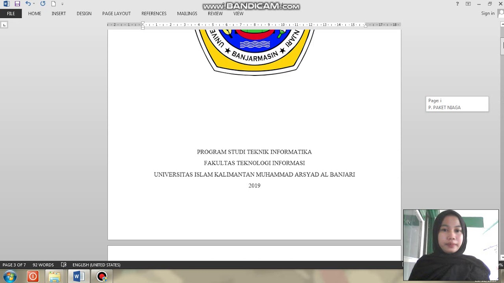Click the UNIVERSITAS ISLAM KALIMANTAN line
The image size is (504, 283).
tap(254, 175)
